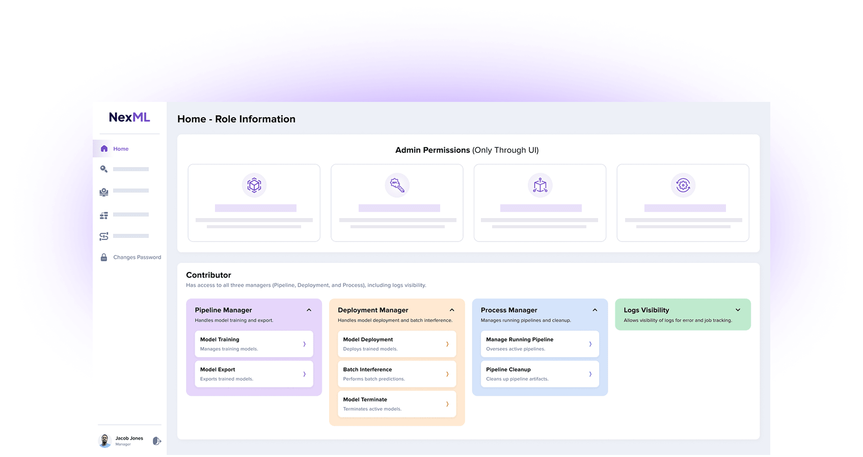Viewport: 863px width, 457px height.
Task: Open the Pipeline Cleanup row
Action: coord(540,374)
